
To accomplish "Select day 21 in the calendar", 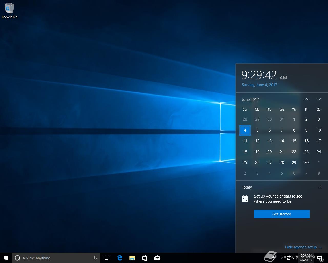I will (282, 152).
